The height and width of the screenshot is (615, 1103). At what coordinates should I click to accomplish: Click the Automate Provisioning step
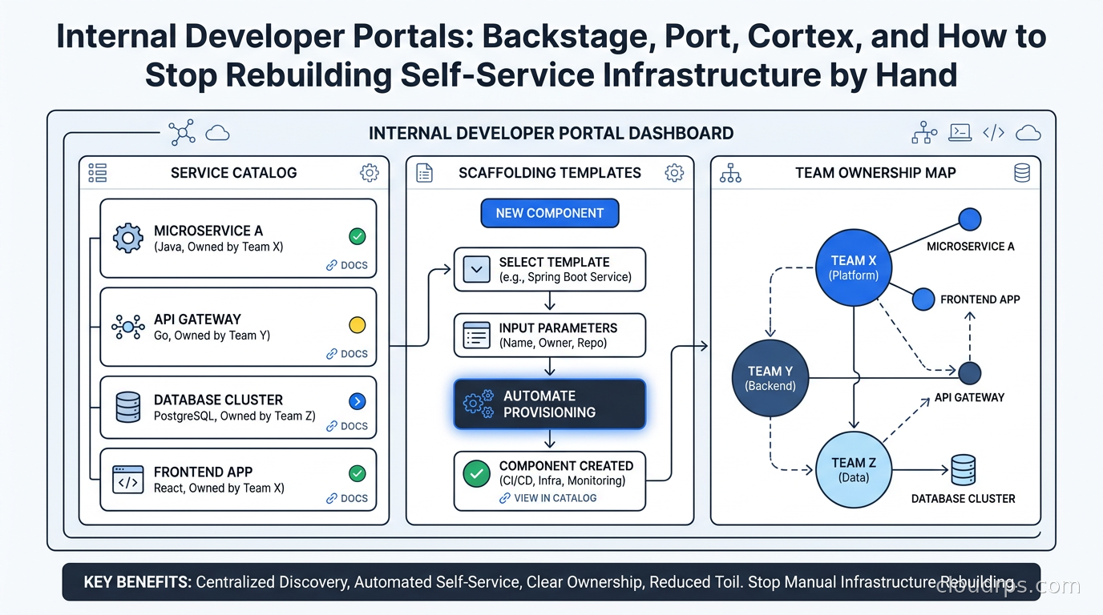[550, 404]
